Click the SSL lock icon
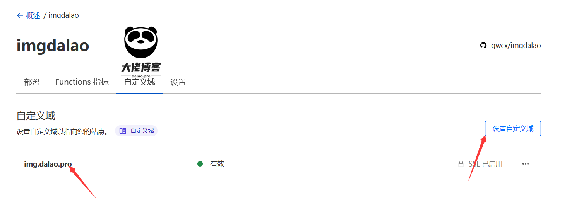The height and width of the screenshot is (209, 567). tap(461, 164)
